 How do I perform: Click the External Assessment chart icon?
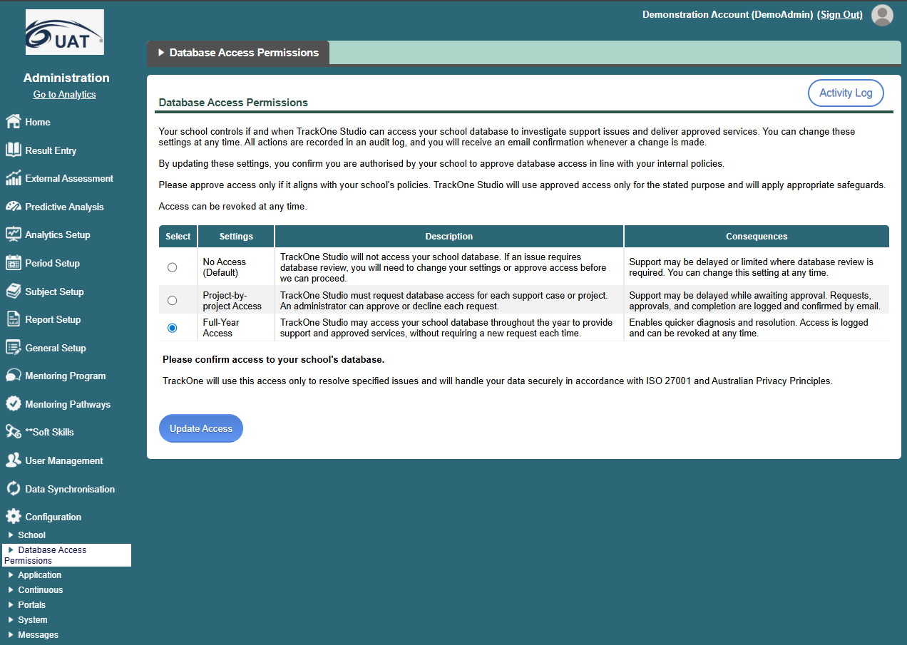[x=13, y=178]
